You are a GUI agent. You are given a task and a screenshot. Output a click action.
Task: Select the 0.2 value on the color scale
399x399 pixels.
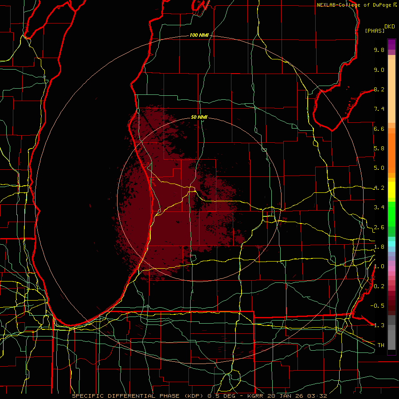(379, 286)
